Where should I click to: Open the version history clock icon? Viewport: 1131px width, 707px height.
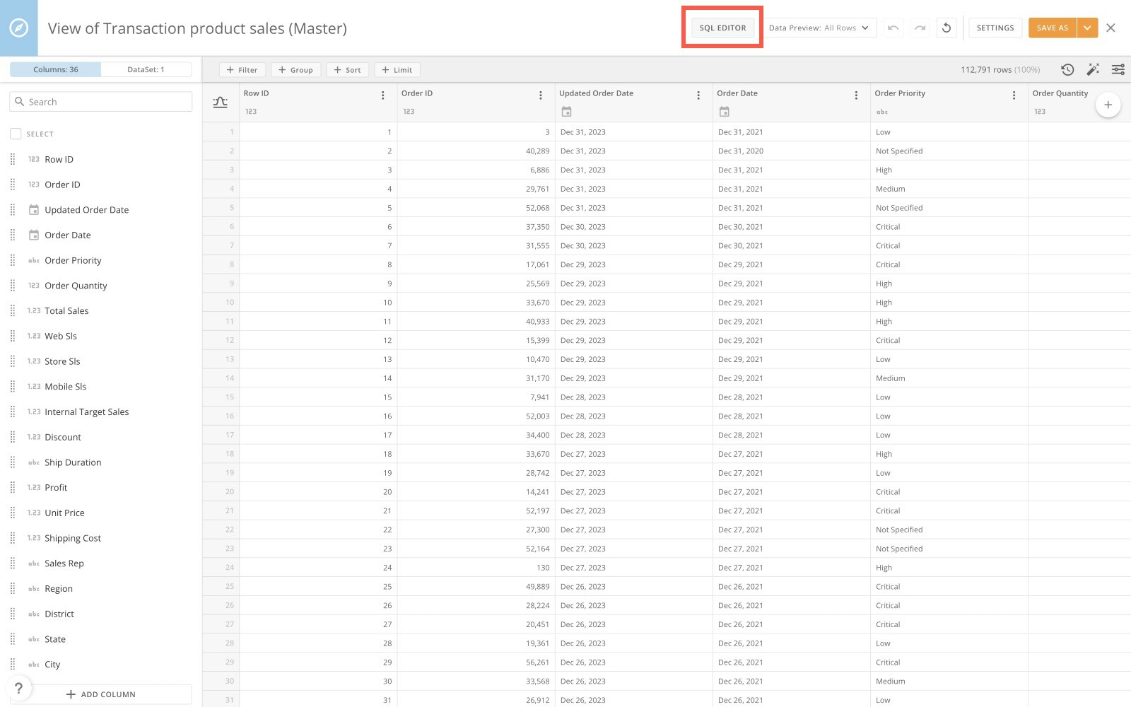1067,69
